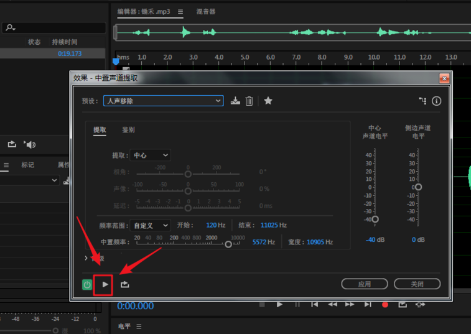
Task: Click the transport rewind button
Action: (332, 305)
